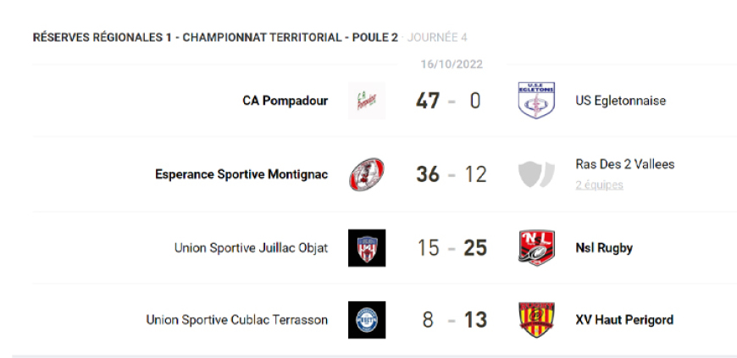This screenshot has width=737, height=358.
Task: Click the CA Pompadour club logo
Action: (x=367, y=101)
